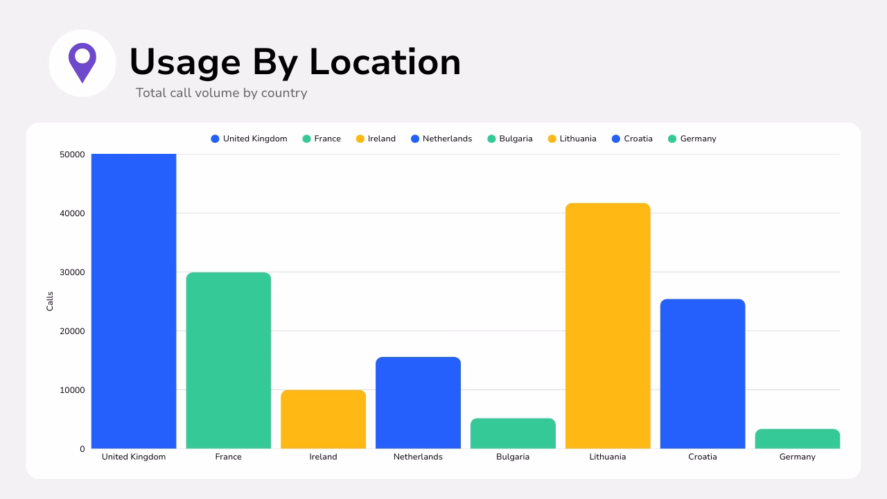Click the tallest blue United Kingdom bar
Viewport: 887px width, 499px height.
coord(134,298)
